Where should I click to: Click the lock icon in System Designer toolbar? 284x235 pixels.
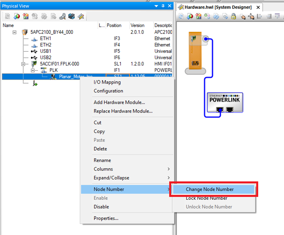(x=233, y=16)
